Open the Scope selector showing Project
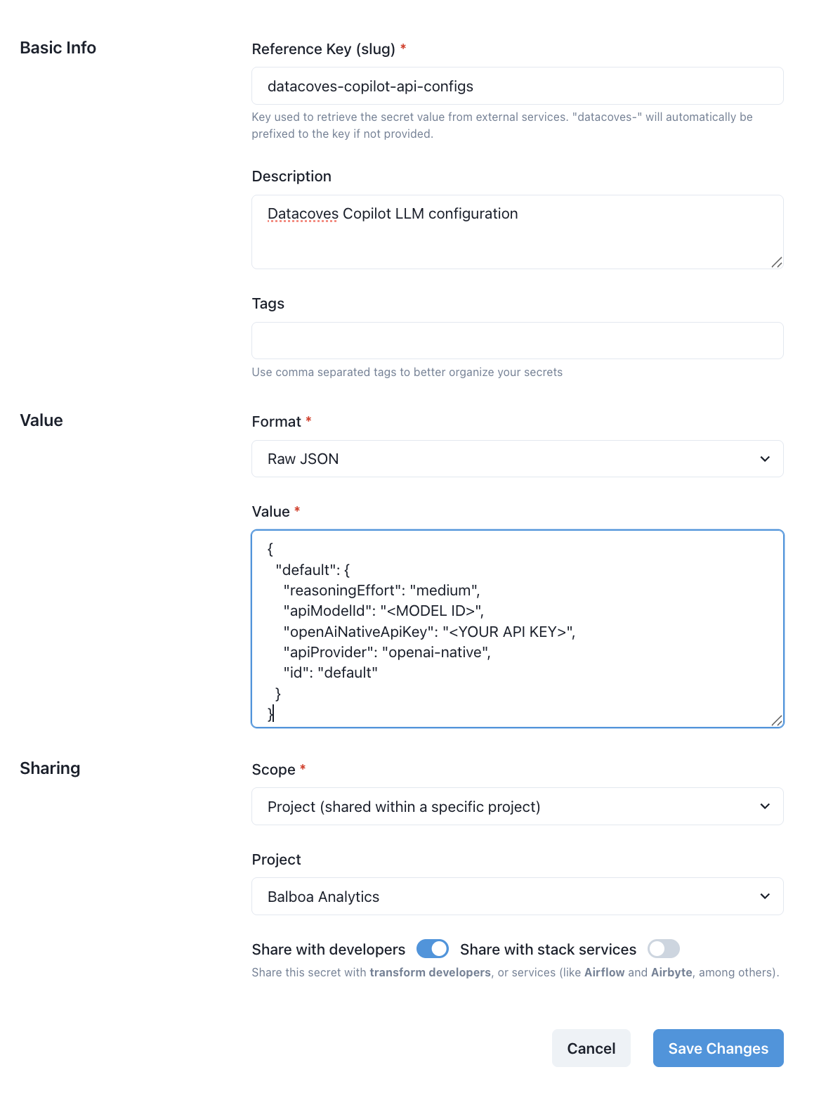833x1098 pixels. [518, 806]
